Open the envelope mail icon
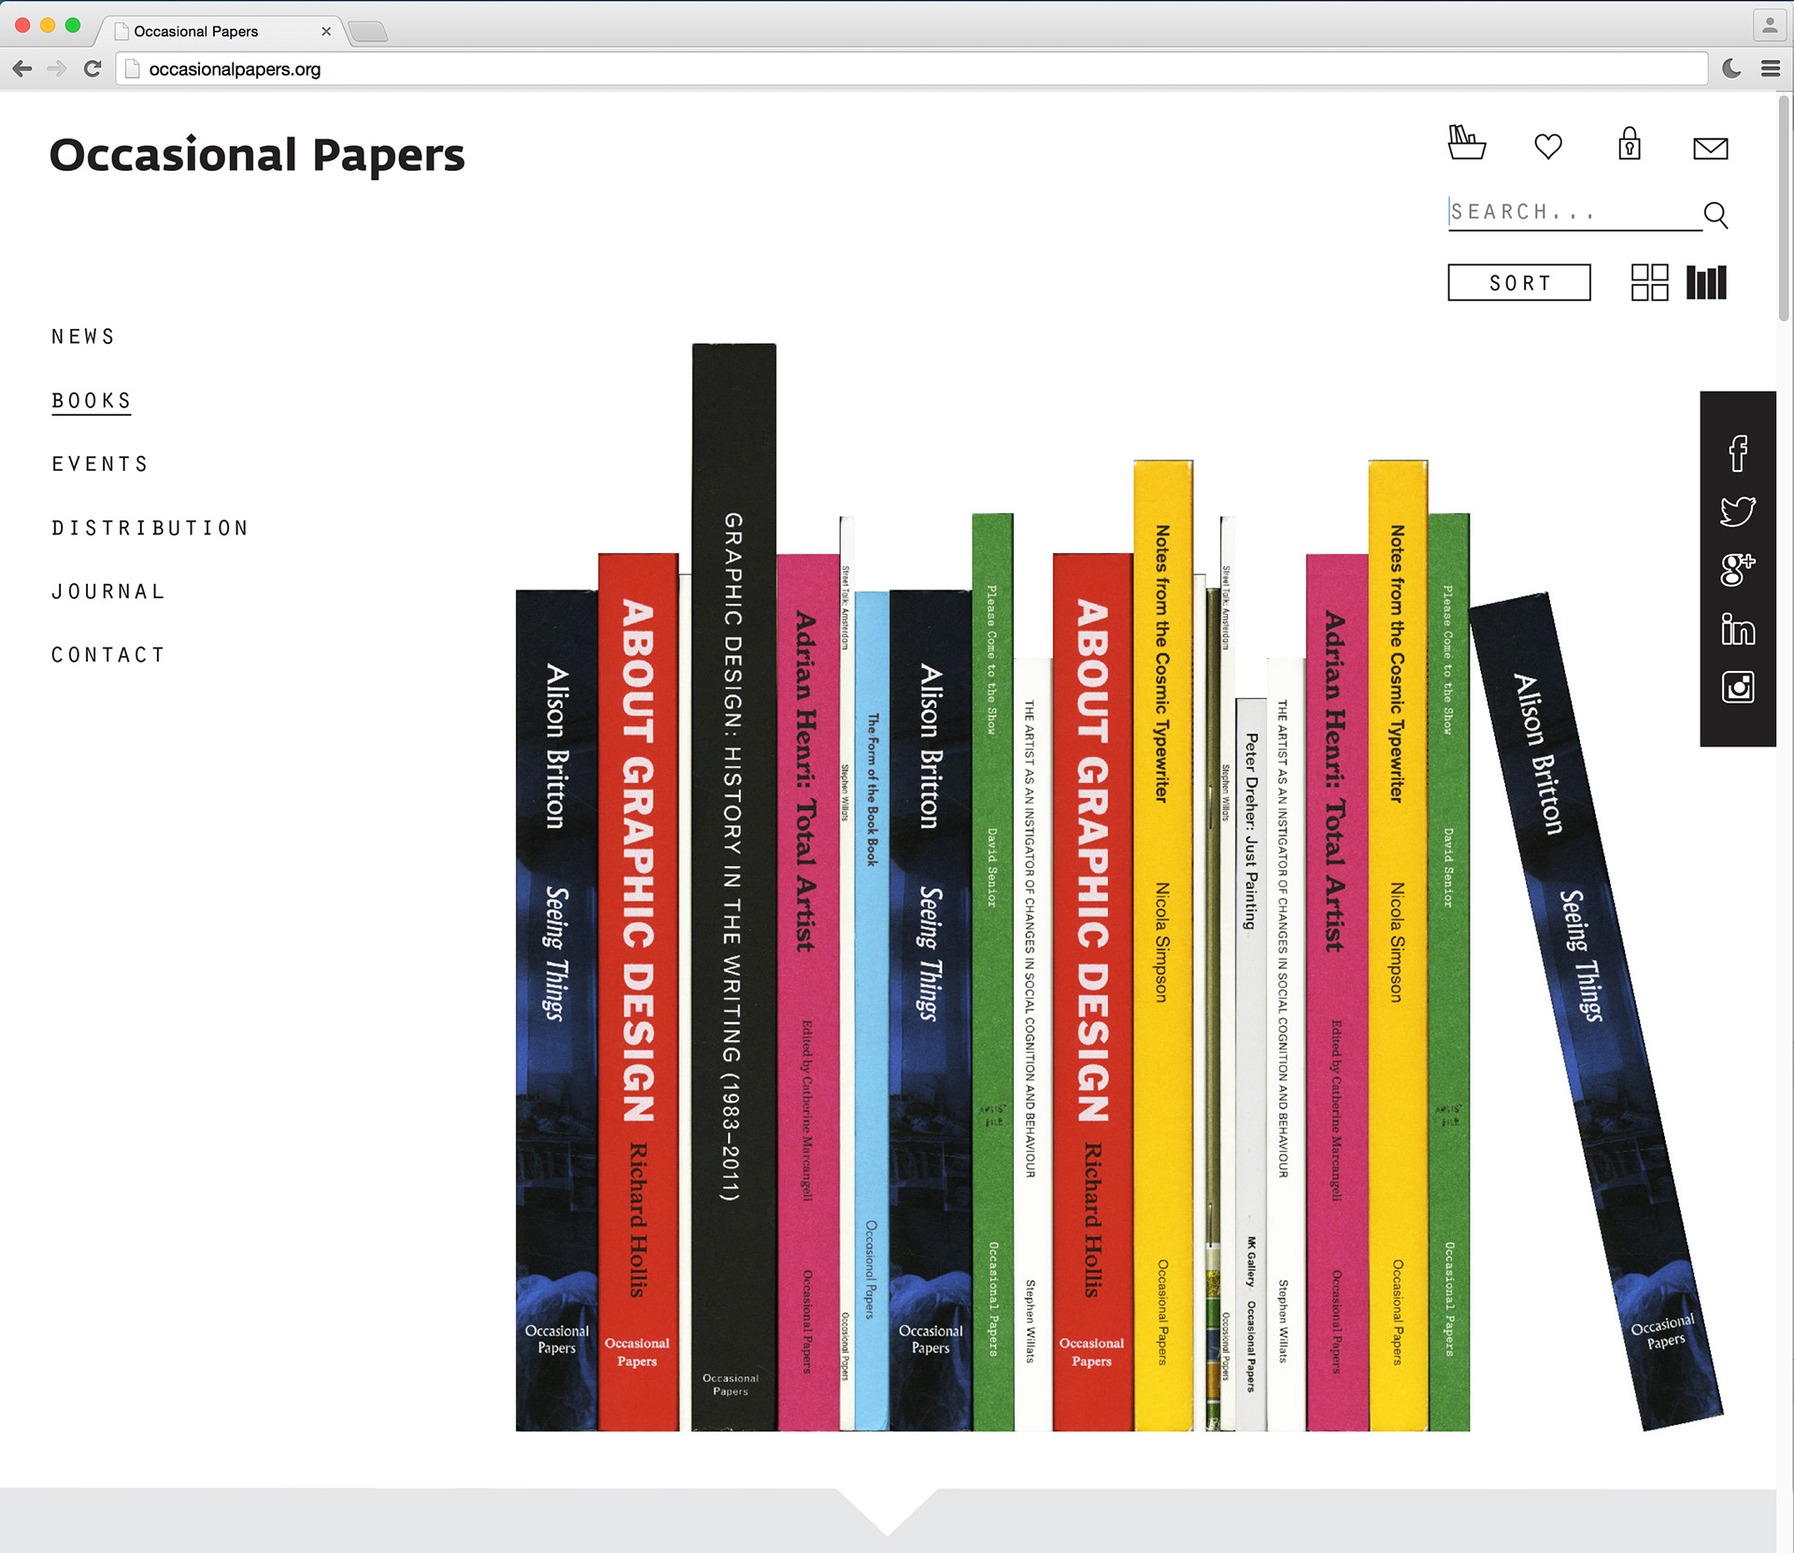This screenshot has width=1794, height=1553. (x=1710, y=149)
